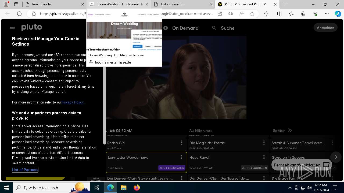The height and width of the screenshot is (193, 344).
Task: Open a new browser tab
Action: tap(284, 4)
